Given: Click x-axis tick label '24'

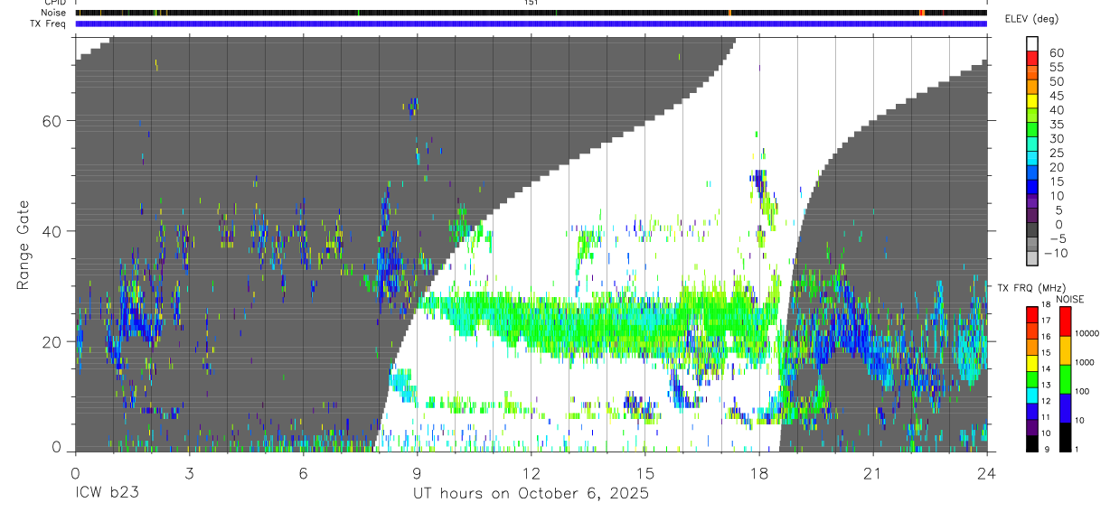Looking at the screenshot, I should click(x=986, y=472).
